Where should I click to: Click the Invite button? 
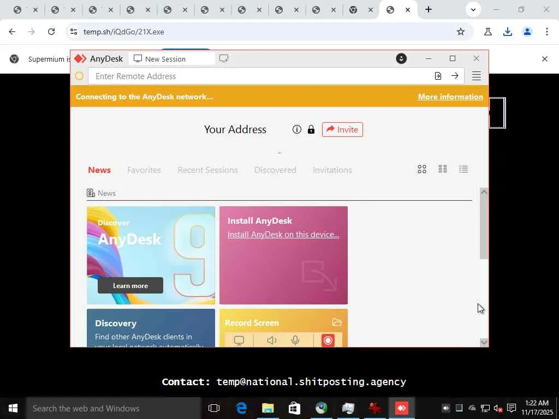pyautogui.click(x=342, y=129)
